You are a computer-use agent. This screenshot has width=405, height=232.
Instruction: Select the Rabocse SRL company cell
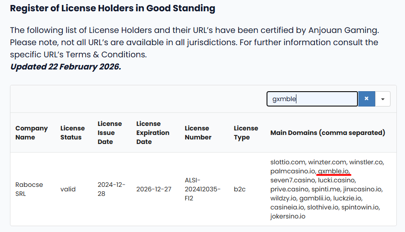tap(29, 189)
